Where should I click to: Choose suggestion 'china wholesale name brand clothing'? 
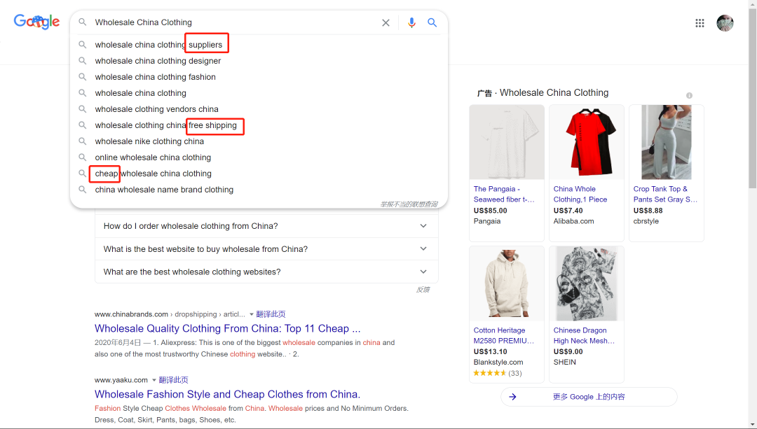click(259, 190)
